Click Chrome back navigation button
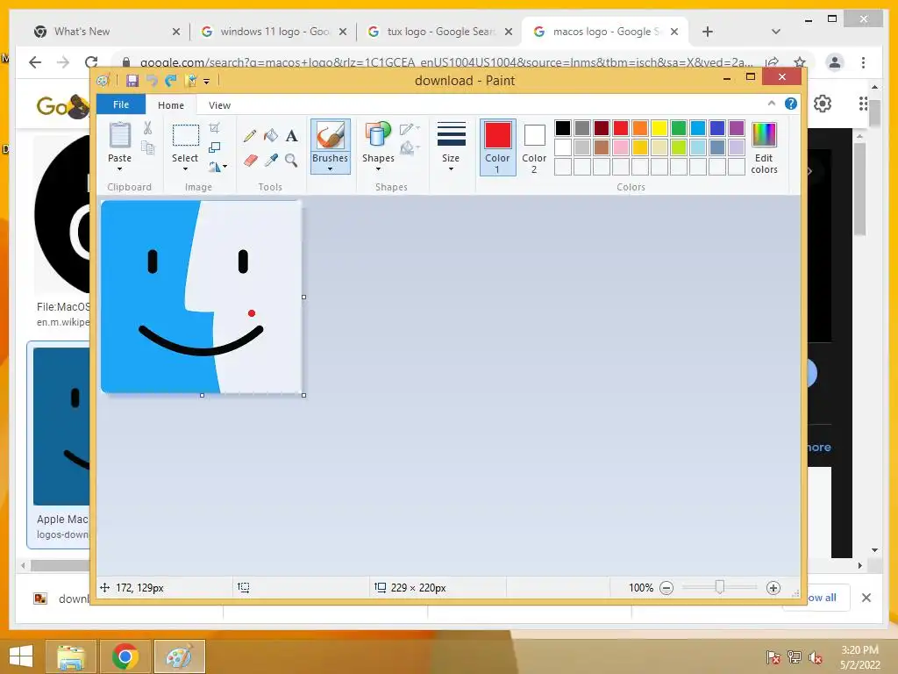Screen dimensions: 898x674 (35, 62)
